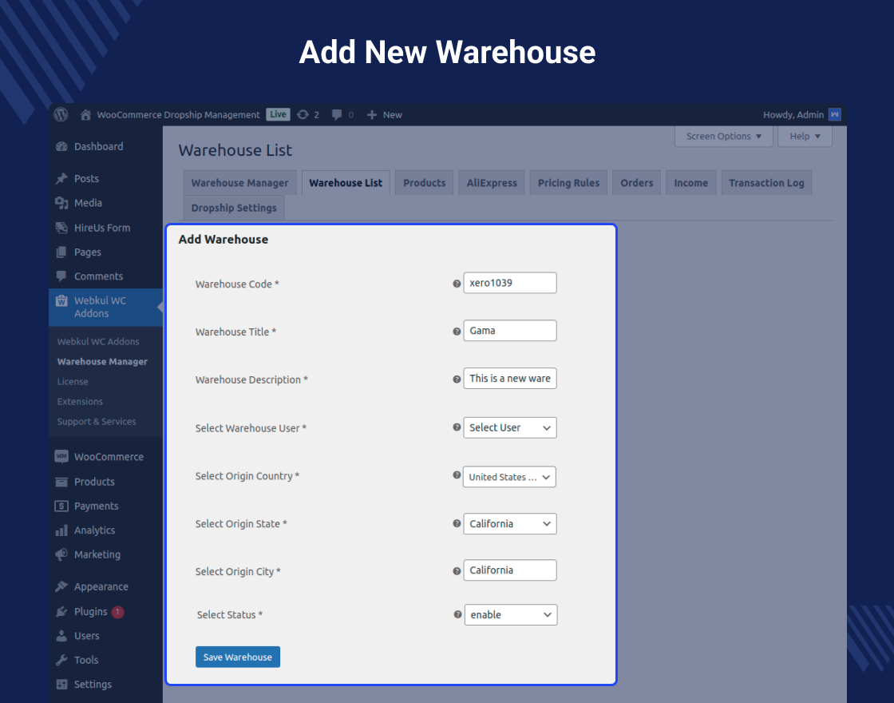Click help icon beside Warehouse Code field

[x=457, y=284]
